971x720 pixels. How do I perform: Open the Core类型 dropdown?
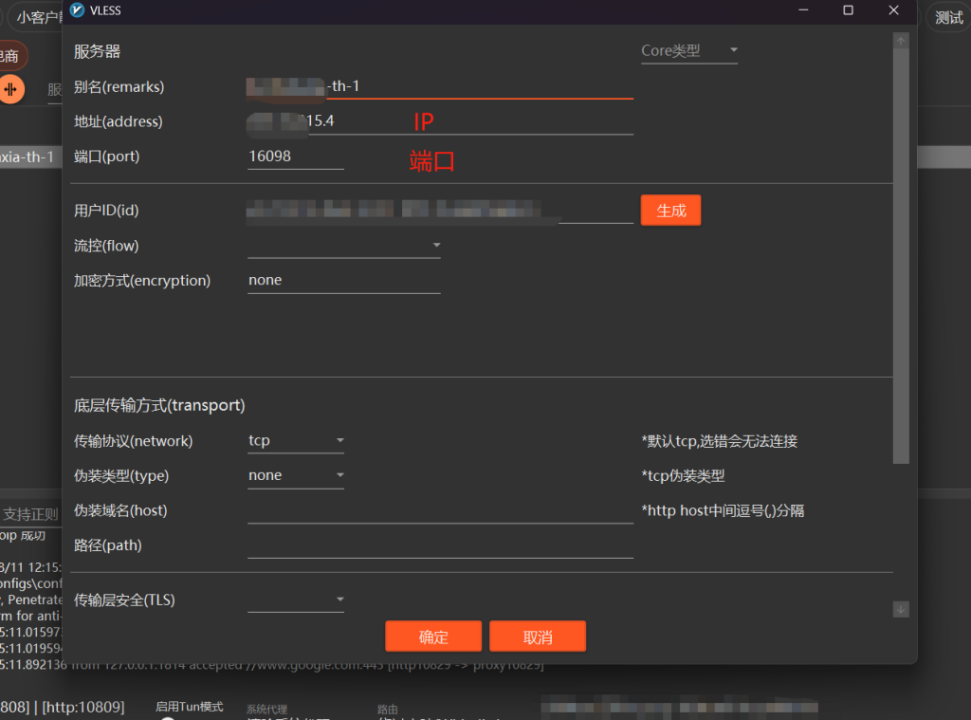point(688,51)
